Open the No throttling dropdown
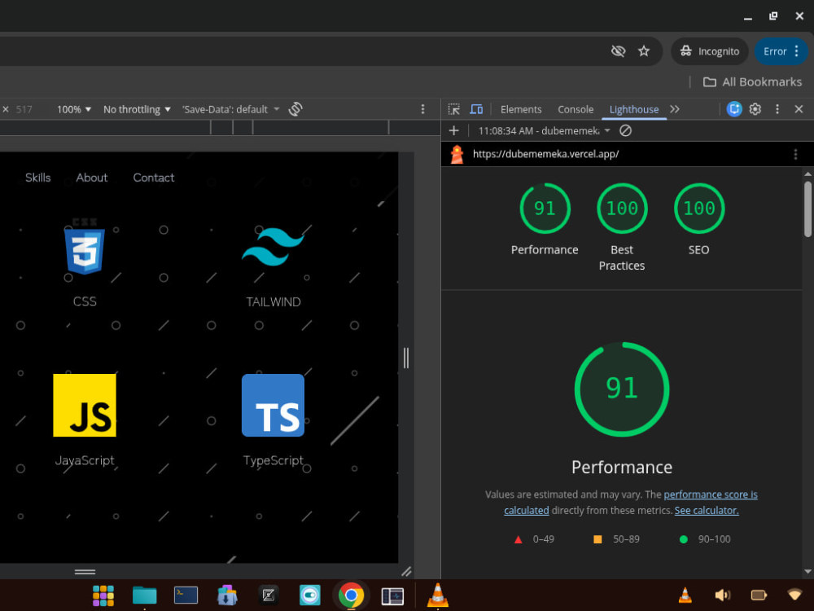Image resolution: width=814 pixels, height=611 pixels. point(137,110)
